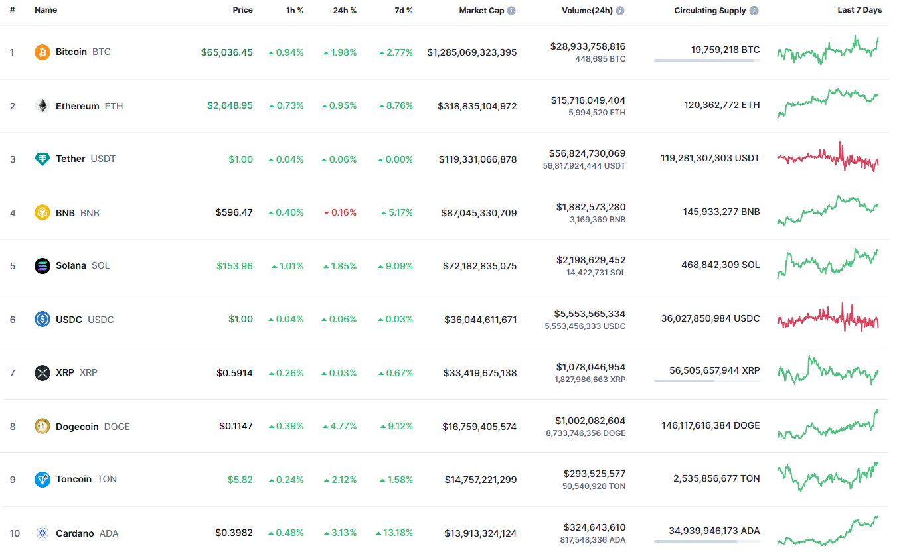903x554 pixels.
Task: Click the Bitcoin logo icon
Action: coord(42,52)
